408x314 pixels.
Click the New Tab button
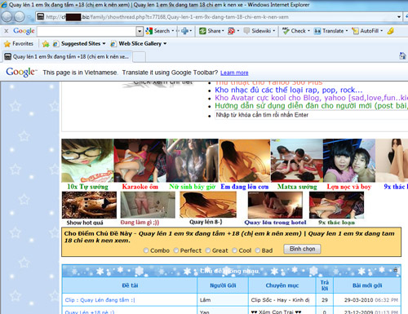[139, 57]
